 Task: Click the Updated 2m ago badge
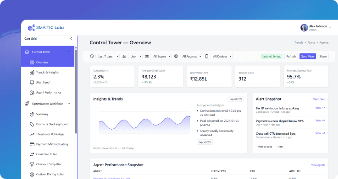(x=272, y=56)
